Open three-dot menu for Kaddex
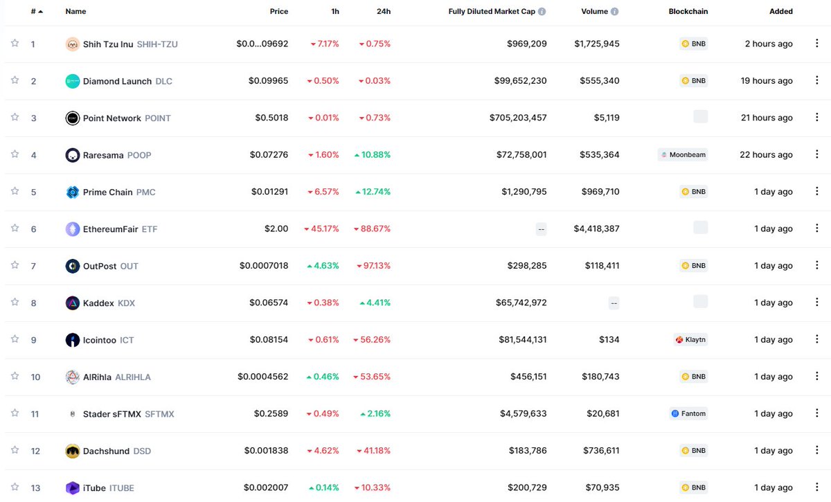831x502 pixels. [817, 303]
